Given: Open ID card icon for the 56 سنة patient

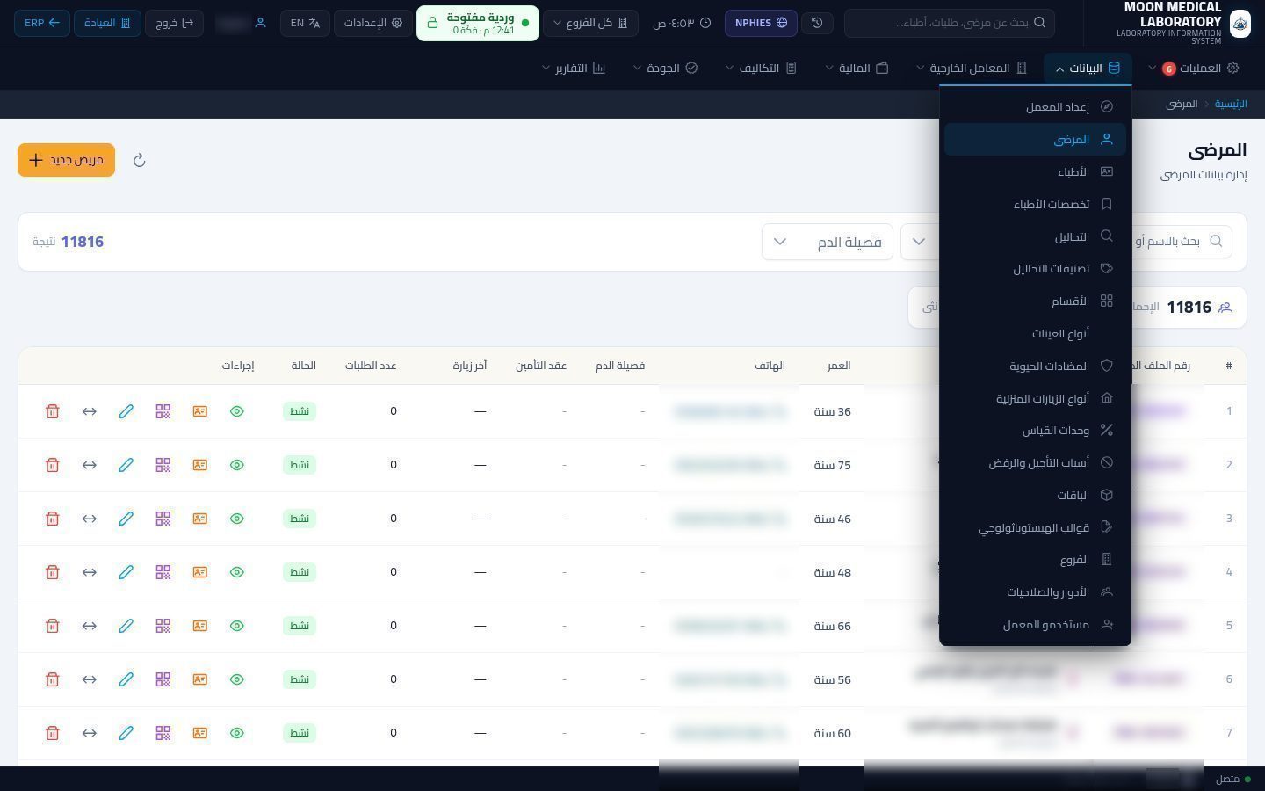Looking at the screenshot, I should (200, 679).
